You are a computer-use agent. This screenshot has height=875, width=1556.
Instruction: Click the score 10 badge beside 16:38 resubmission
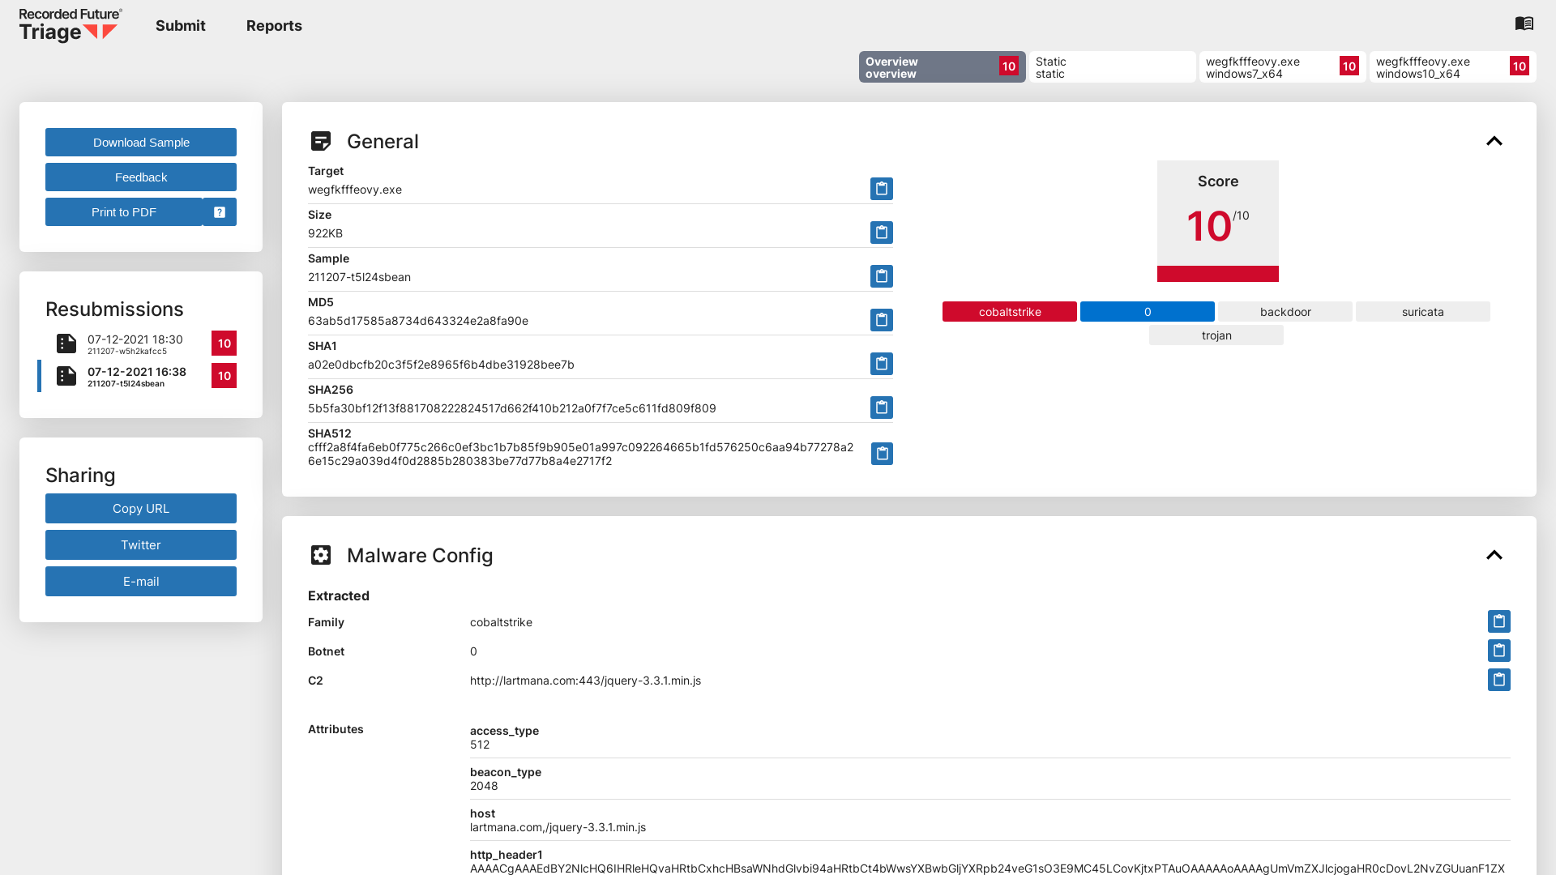(x=224, y=376)
